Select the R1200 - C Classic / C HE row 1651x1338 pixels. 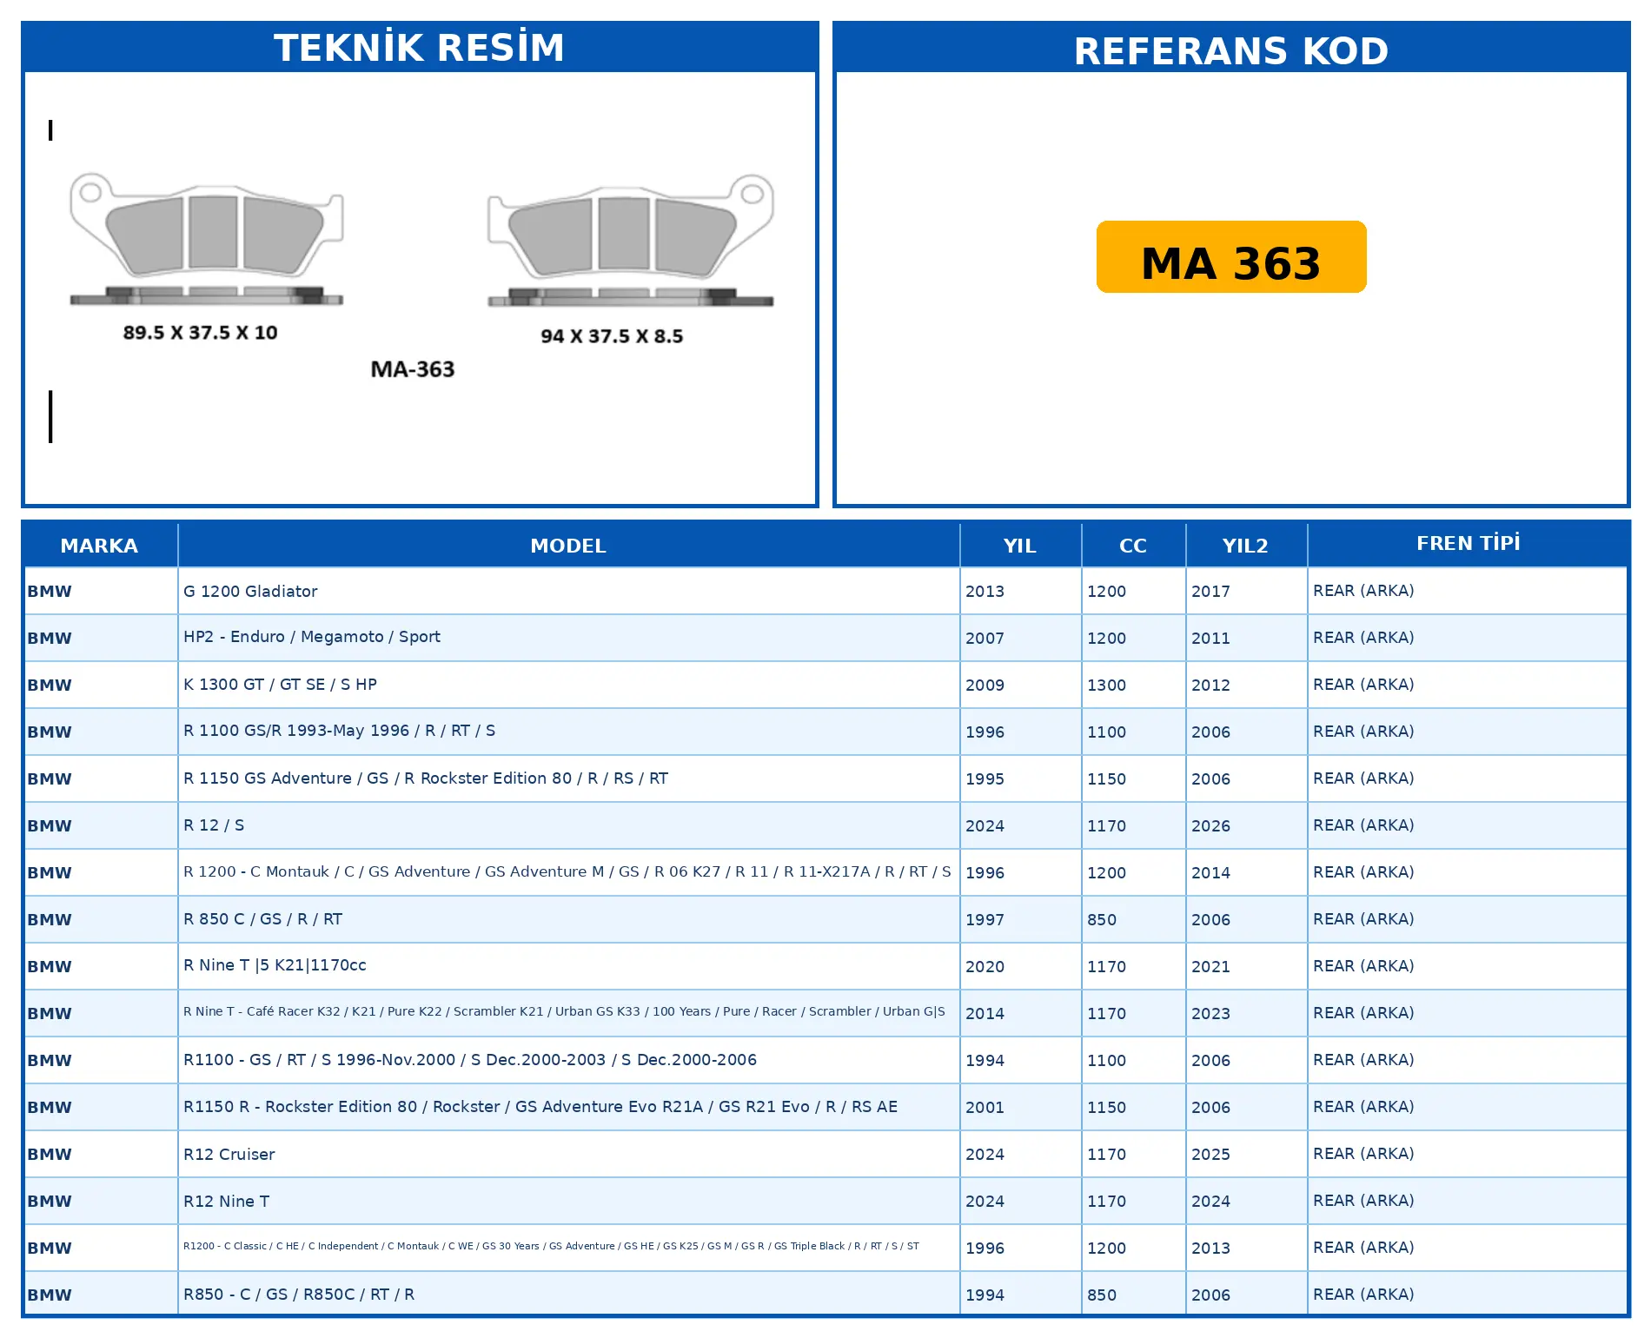(825, 1248)
